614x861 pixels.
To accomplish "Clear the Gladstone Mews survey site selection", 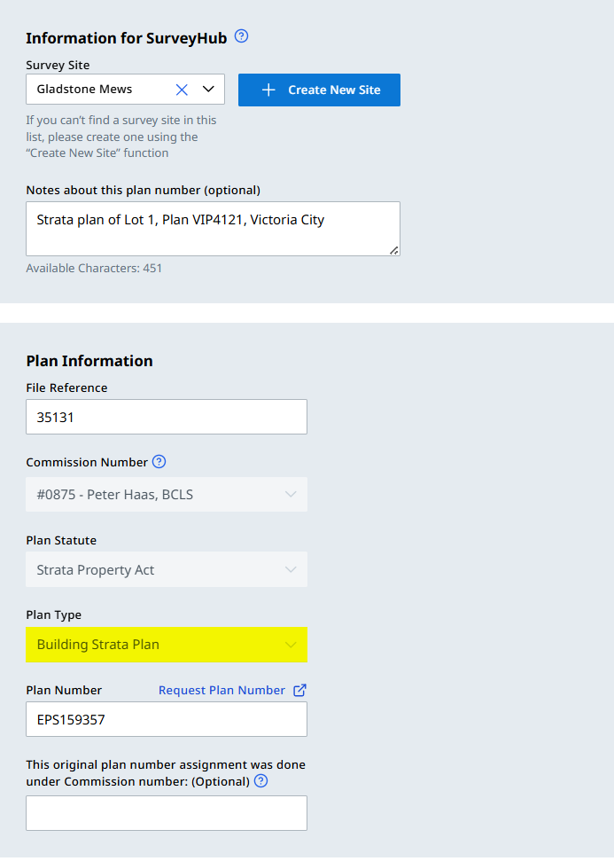I will pyautogui.click(x=182, y=90).
